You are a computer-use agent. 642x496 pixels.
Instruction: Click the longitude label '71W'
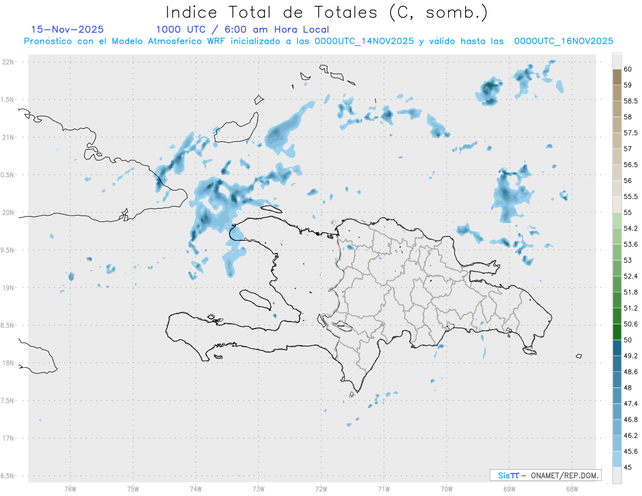384,489
